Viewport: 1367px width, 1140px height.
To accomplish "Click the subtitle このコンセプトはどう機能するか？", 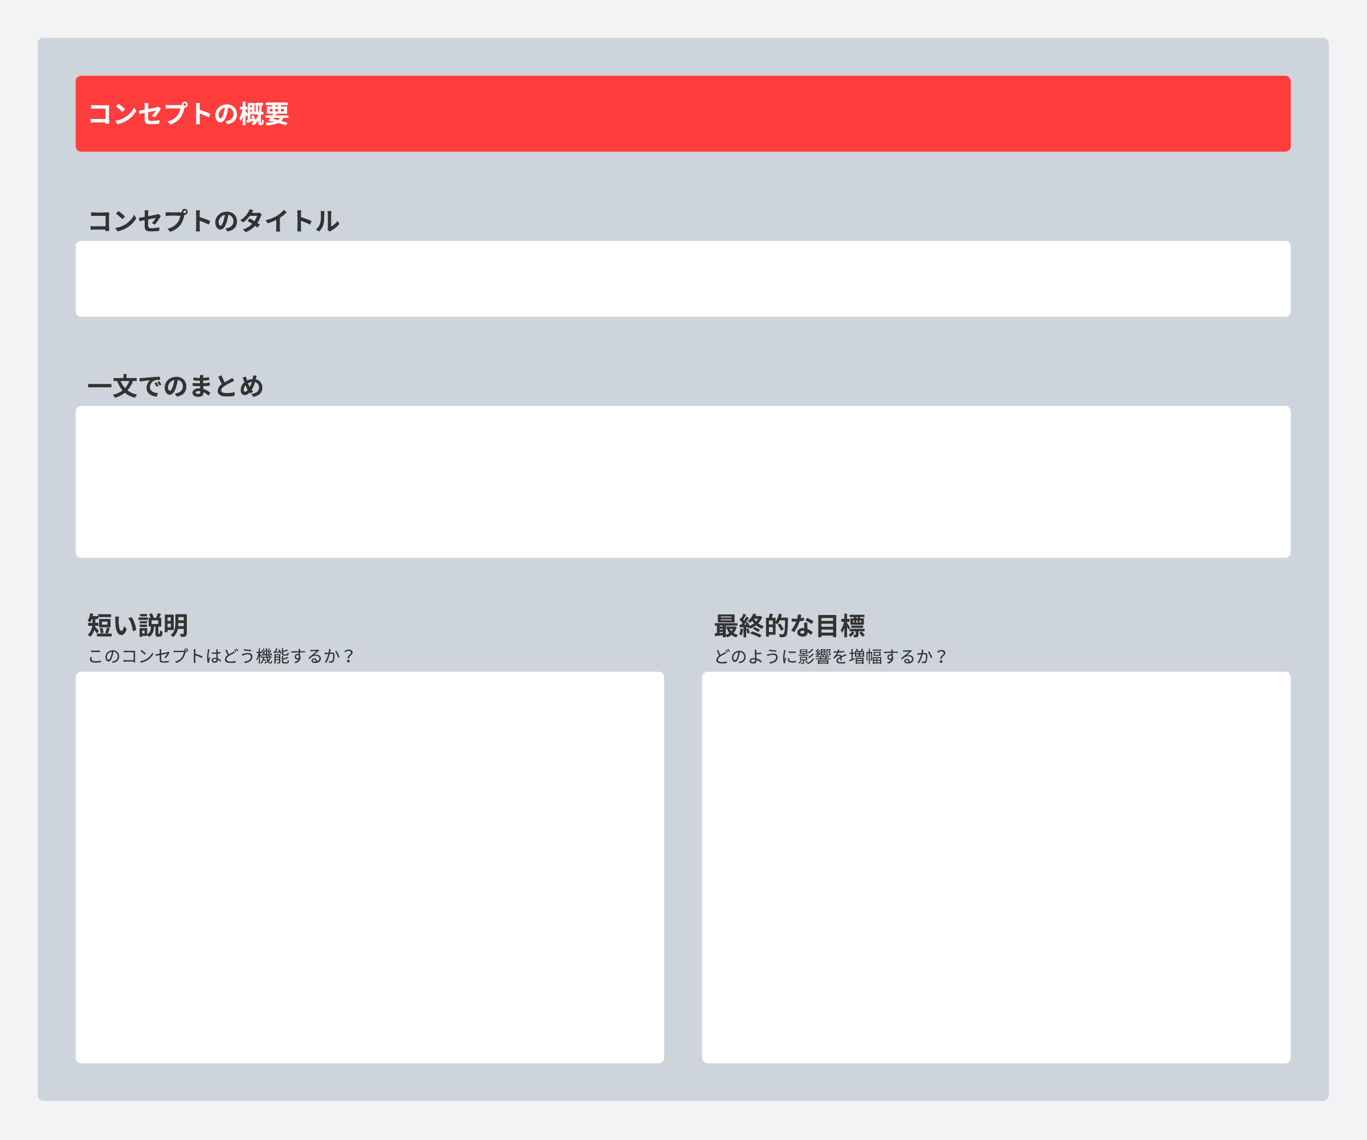I will [222, 657].
